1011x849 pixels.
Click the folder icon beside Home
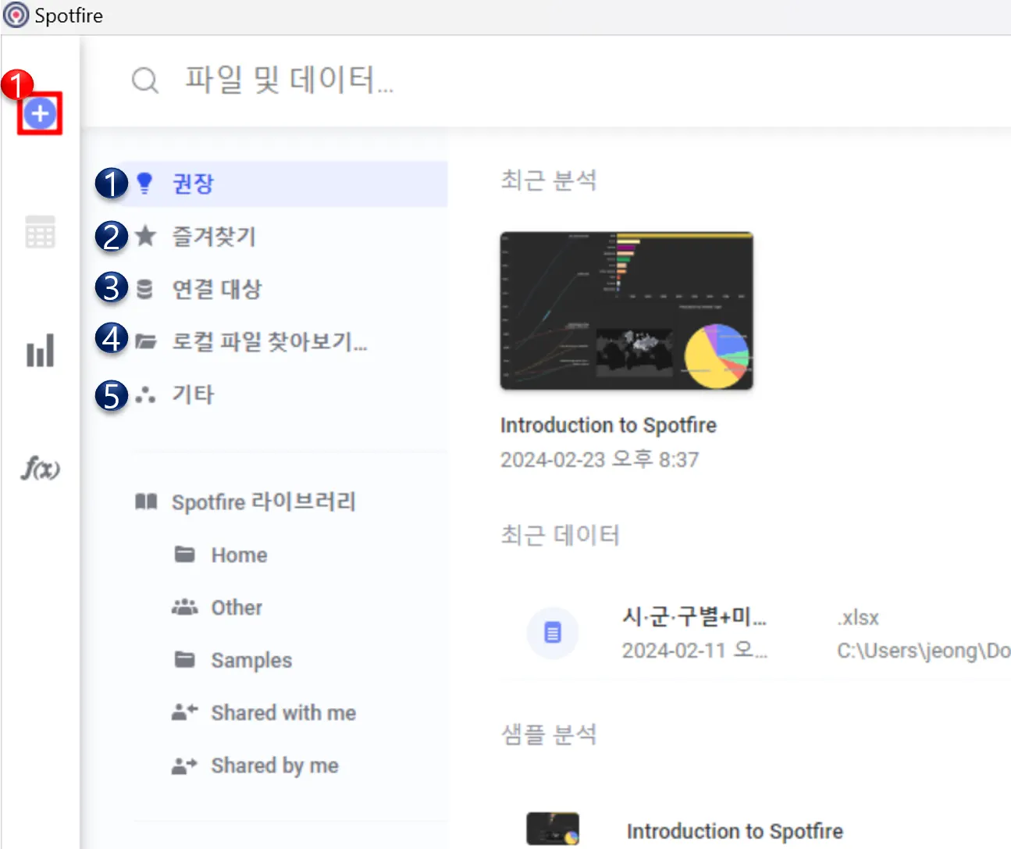[185, 555]
